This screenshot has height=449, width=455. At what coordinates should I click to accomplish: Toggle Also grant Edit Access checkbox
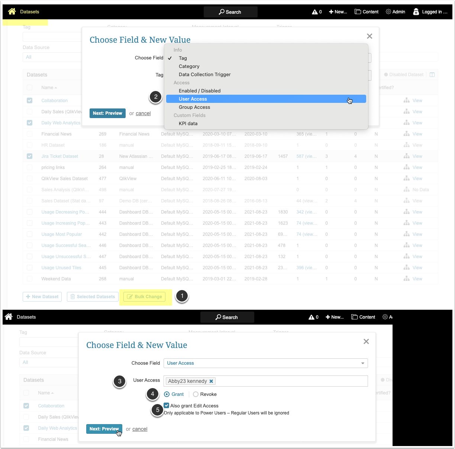(167, 406)
